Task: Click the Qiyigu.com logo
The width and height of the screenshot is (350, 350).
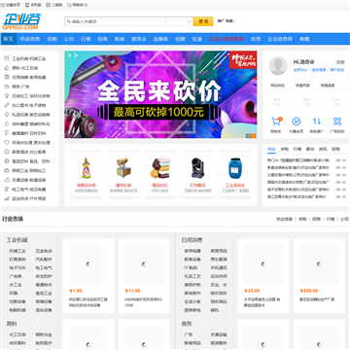Action: (21, 21)
